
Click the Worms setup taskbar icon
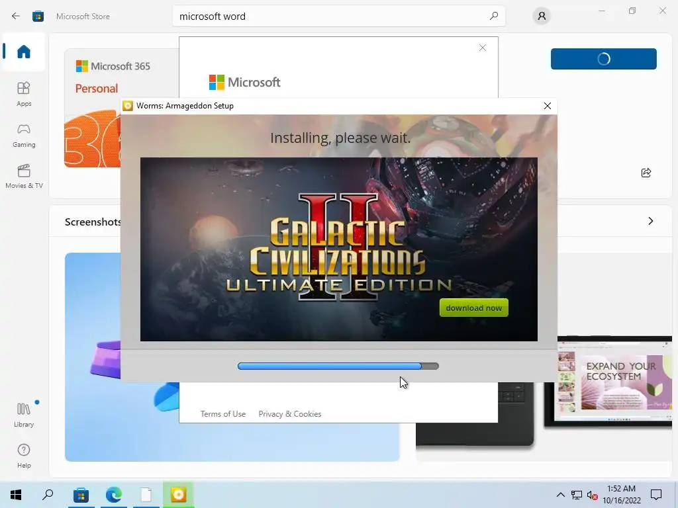point(178,495)
